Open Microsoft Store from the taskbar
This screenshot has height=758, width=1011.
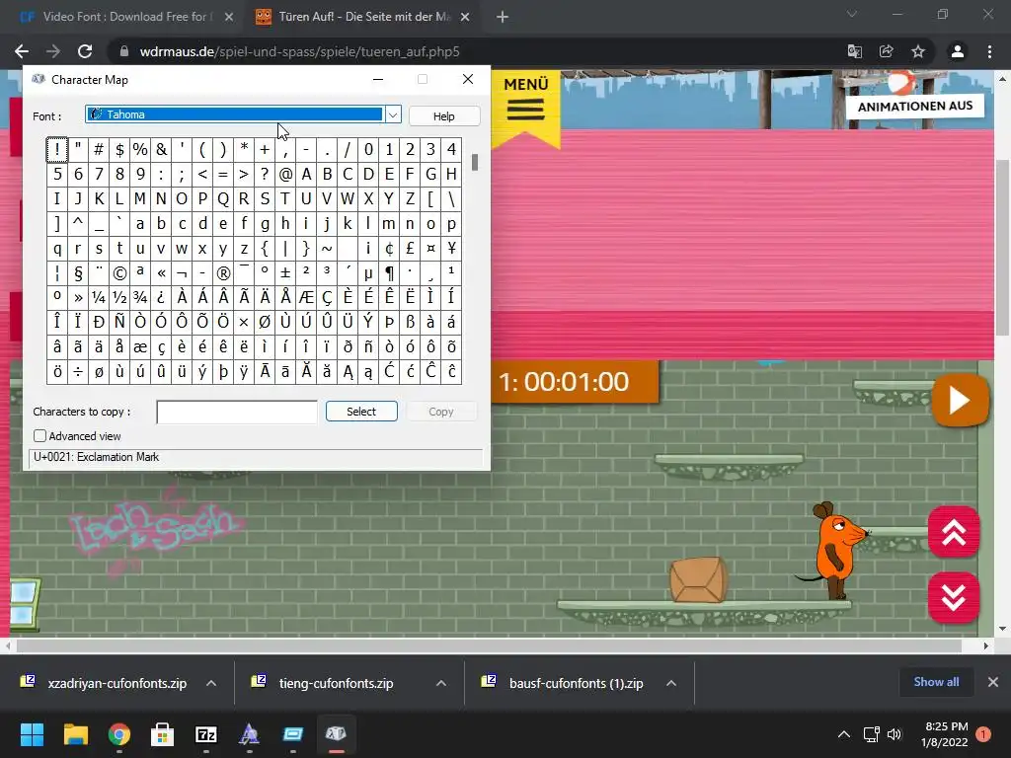tap(163, 734)
